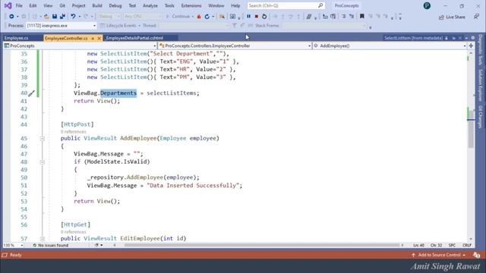Select the SelectListItem [from metadata] tab
Screen dimensions: 486x273
point(413,38)
